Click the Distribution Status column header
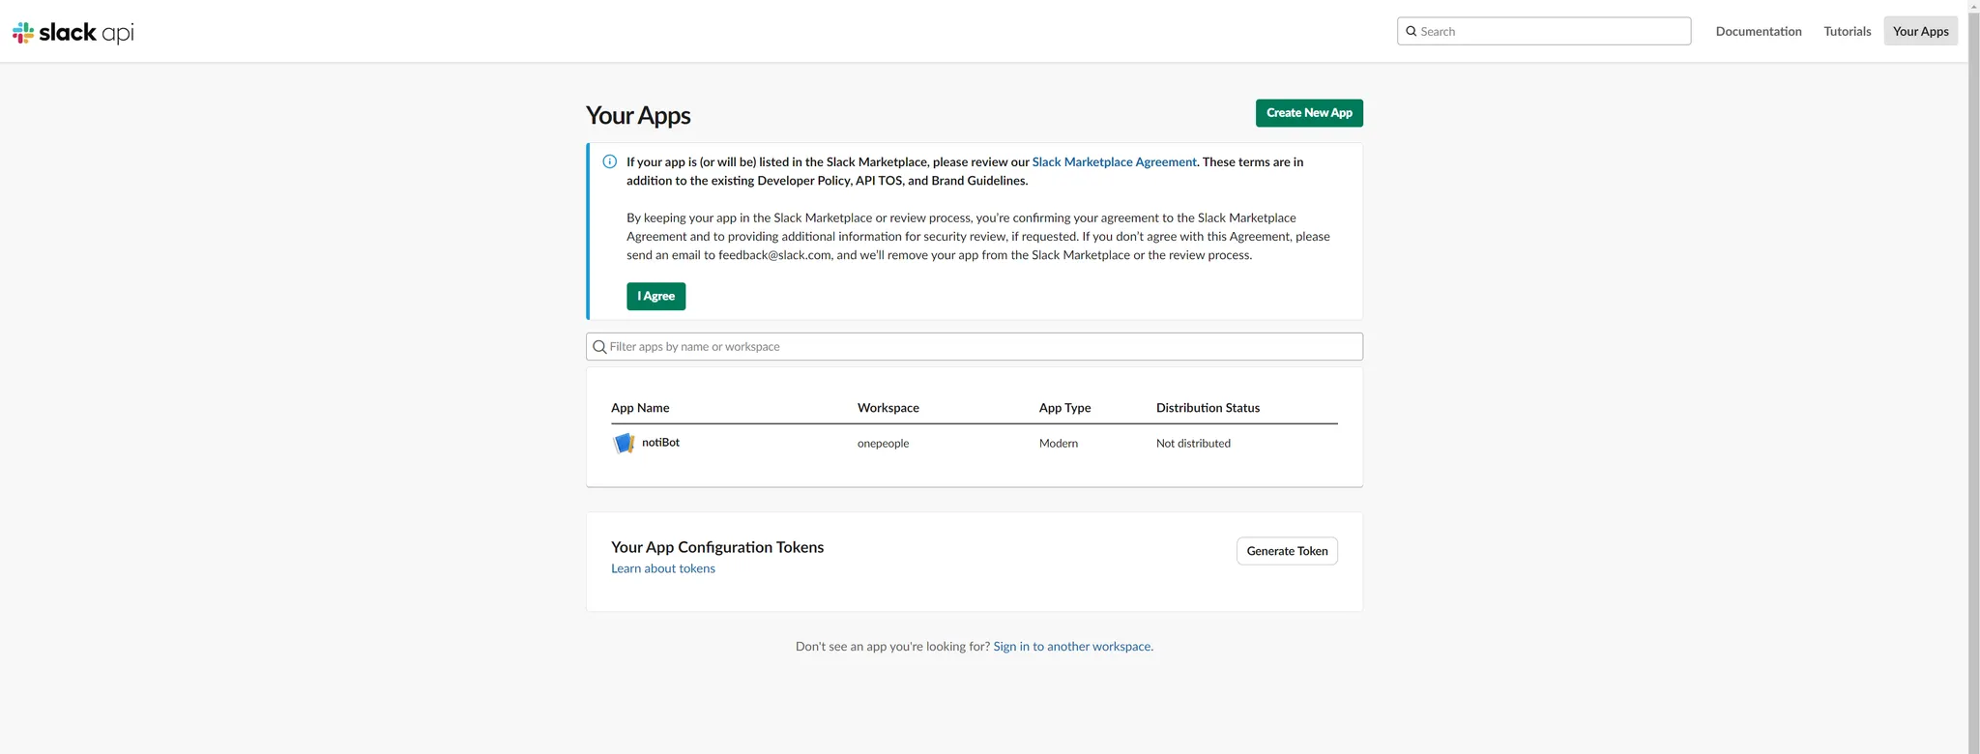 point(1208,408)
